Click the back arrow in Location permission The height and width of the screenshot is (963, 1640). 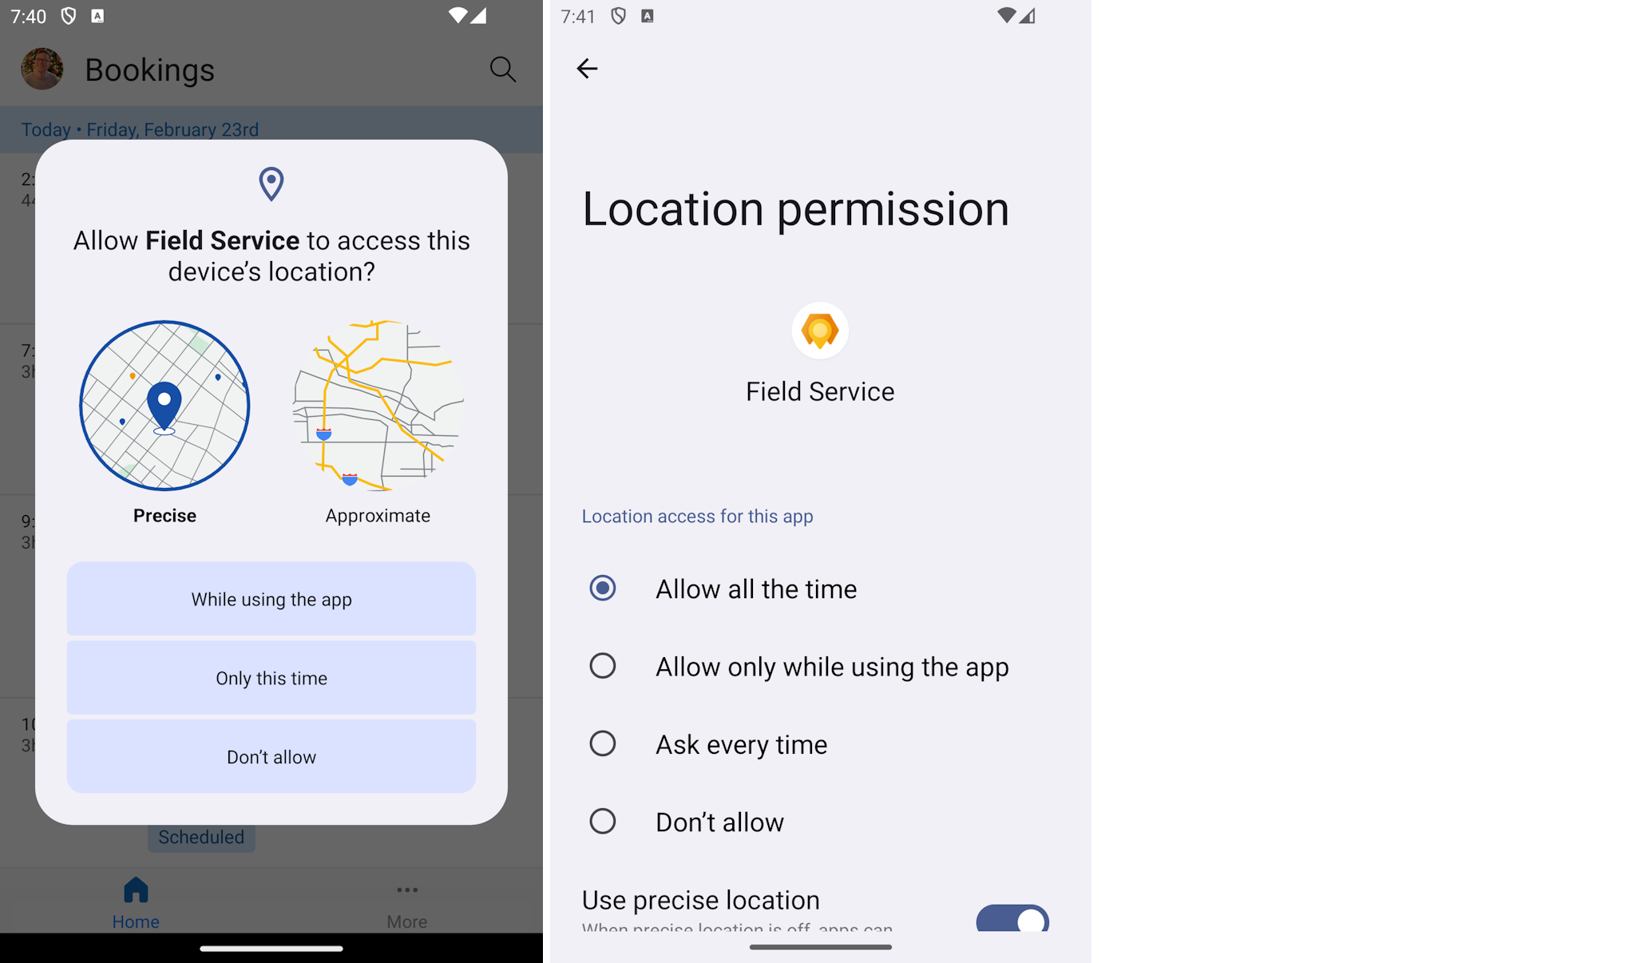point(587,69)
